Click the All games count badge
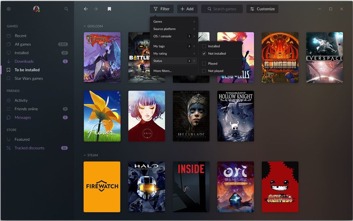353x221 pixels. (63, 44)
